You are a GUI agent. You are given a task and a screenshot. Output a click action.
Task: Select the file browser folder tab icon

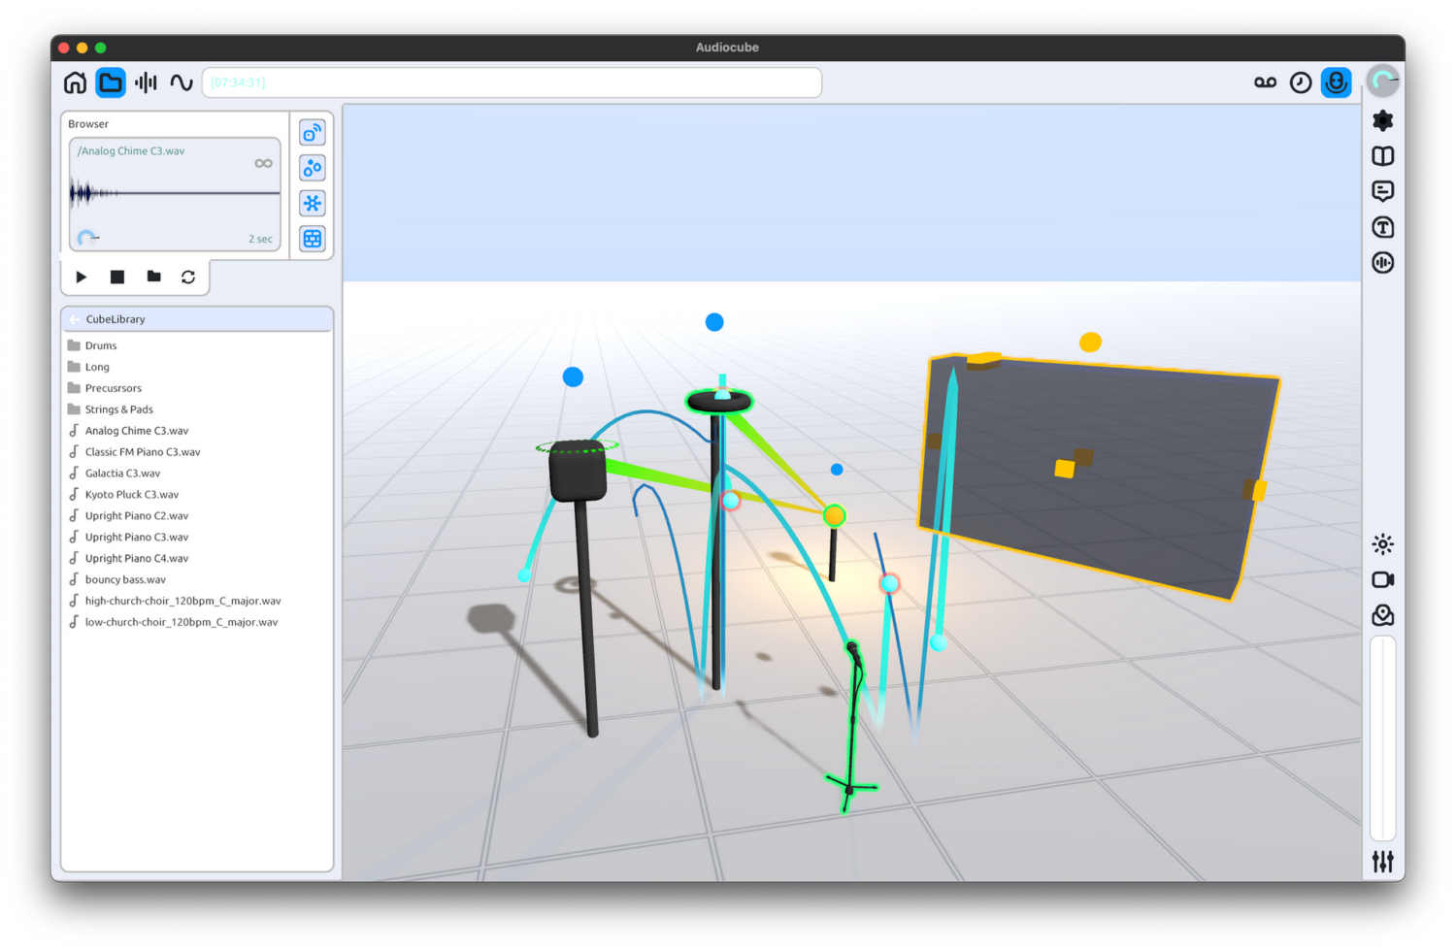(111, 82)
